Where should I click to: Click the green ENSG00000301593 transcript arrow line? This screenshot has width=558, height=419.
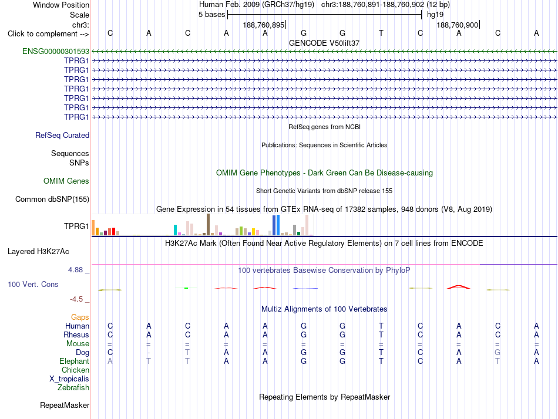[324, 52]
